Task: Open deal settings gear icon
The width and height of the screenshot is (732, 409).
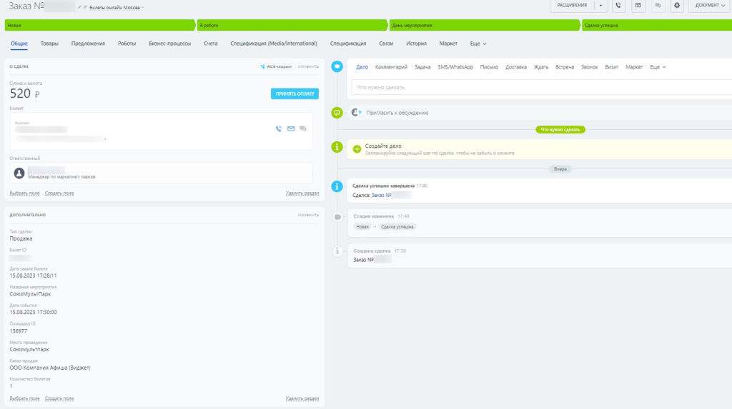Action: tap(677, 6)
